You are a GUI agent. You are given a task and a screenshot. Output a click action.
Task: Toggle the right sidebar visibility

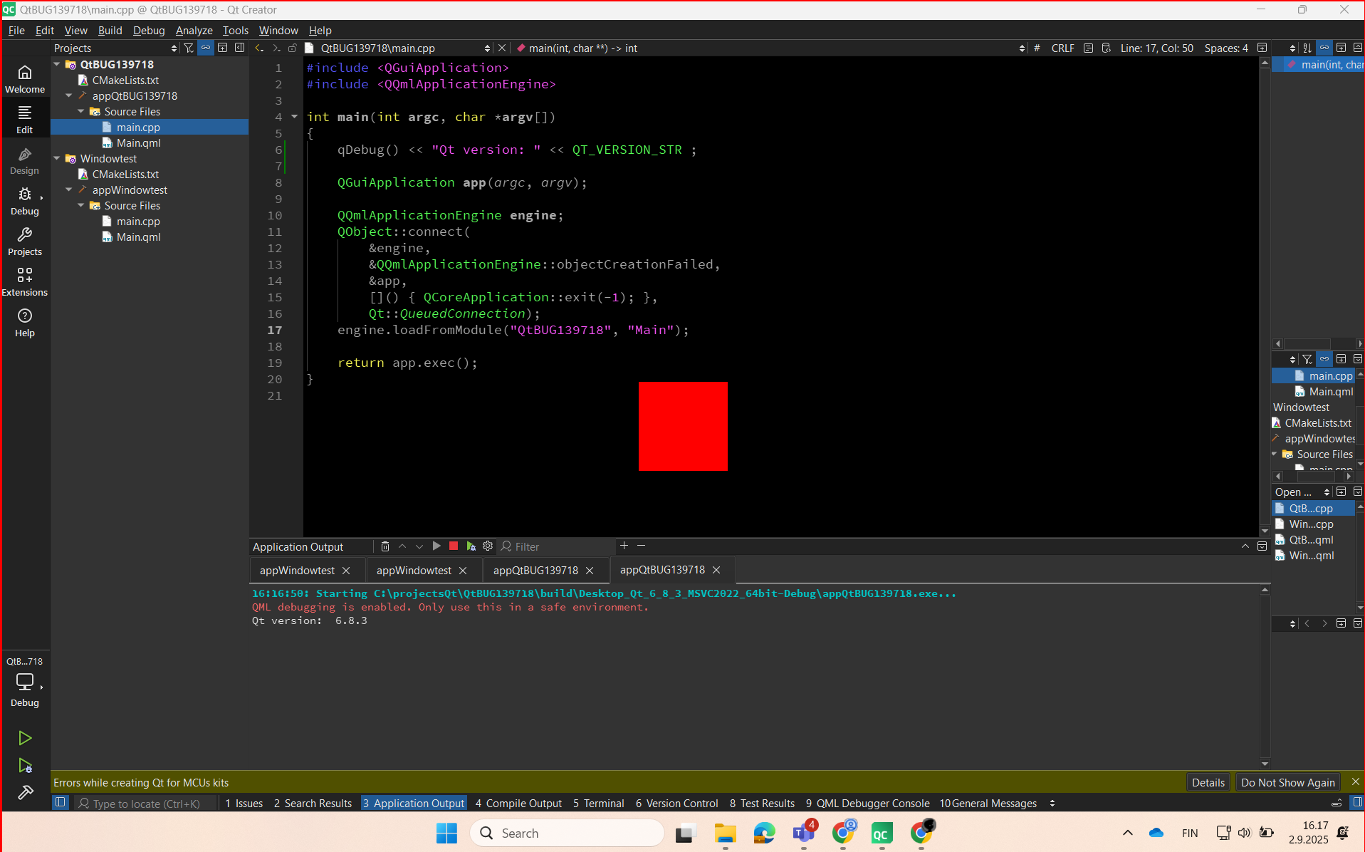pyautogui.click(x=1357, y=803)
